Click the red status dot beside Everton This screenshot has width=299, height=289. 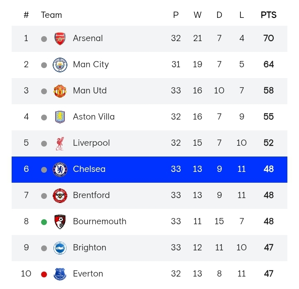pos(44,274)
